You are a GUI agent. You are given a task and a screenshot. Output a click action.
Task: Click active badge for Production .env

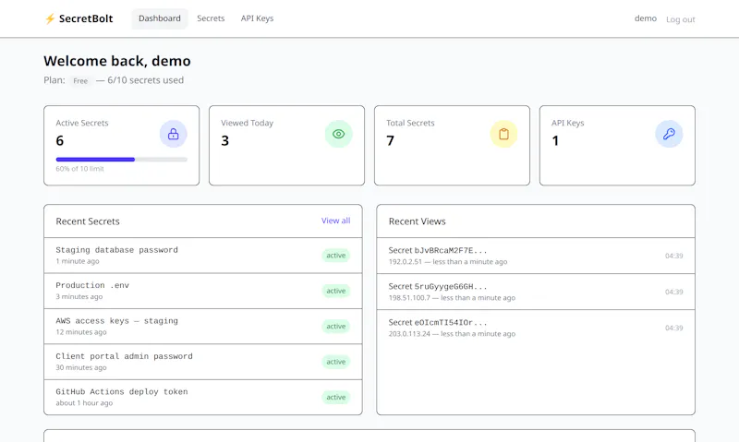click(336, 291)
